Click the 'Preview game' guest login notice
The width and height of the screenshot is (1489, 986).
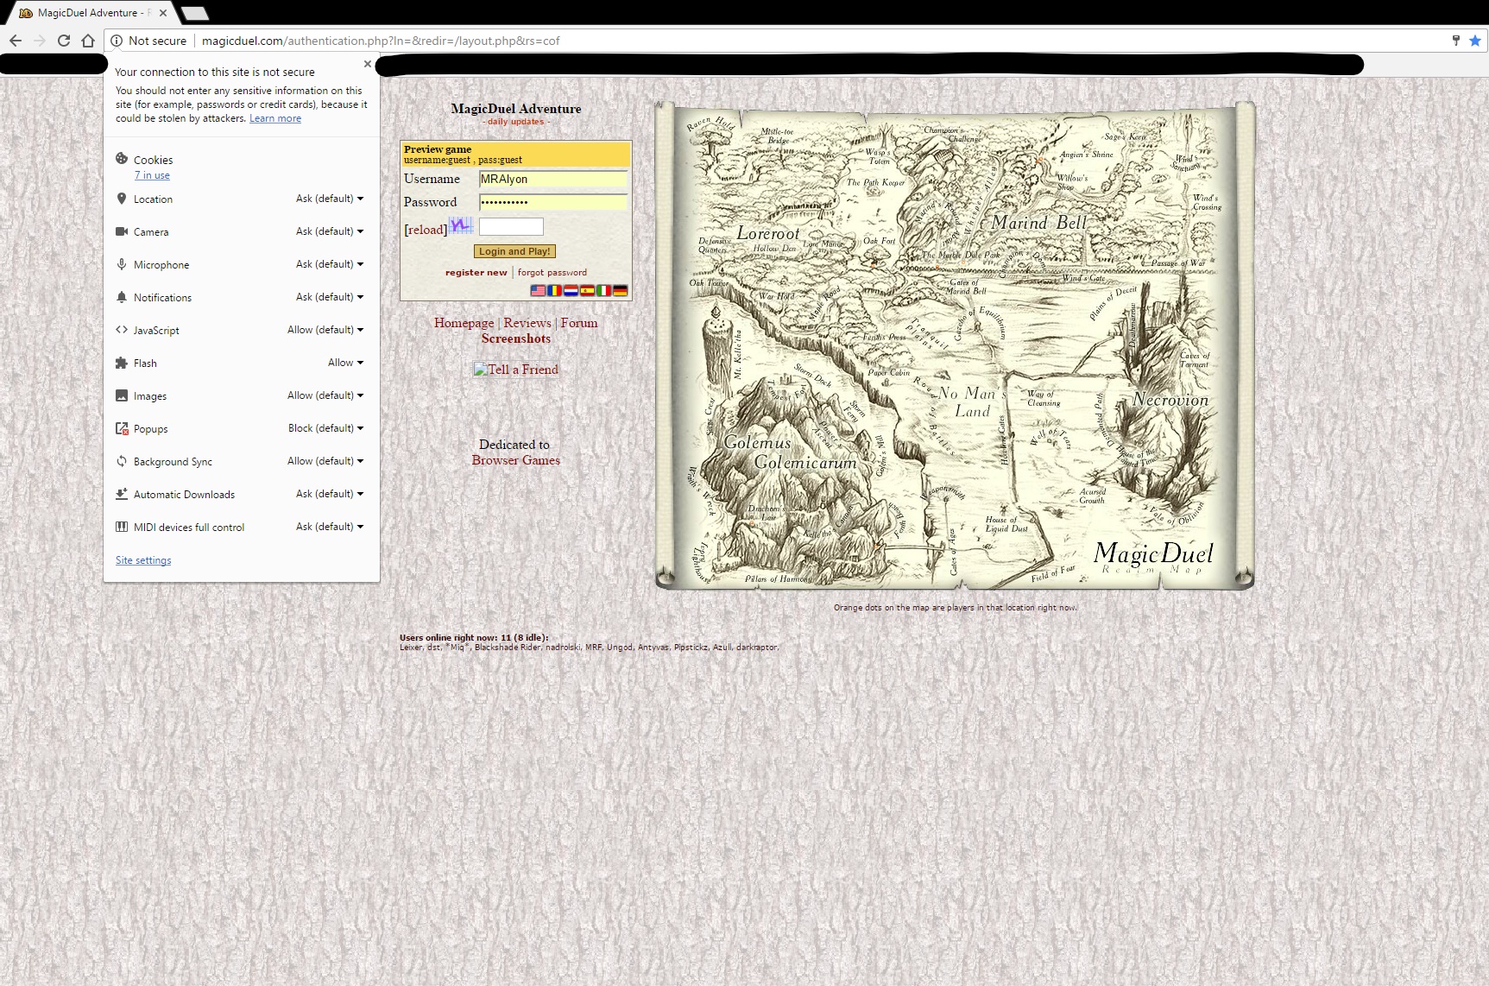[x=516, y=155]
